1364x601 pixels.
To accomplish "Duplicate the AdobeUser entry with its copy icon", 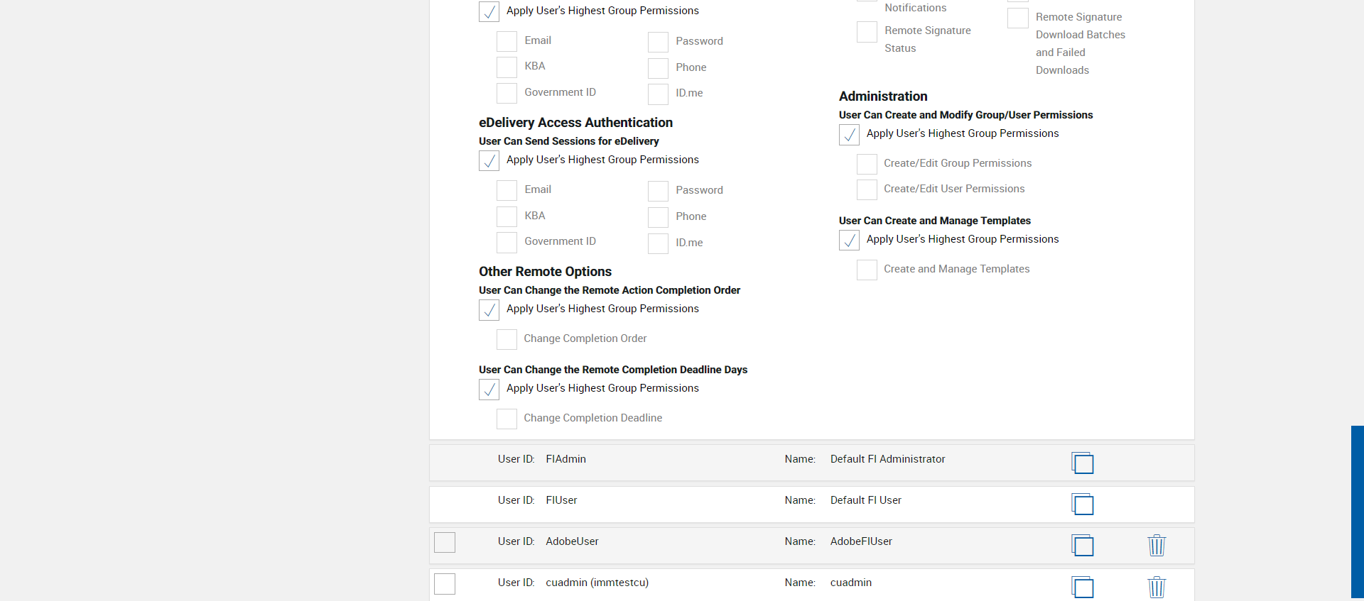I will (1082, 546).
